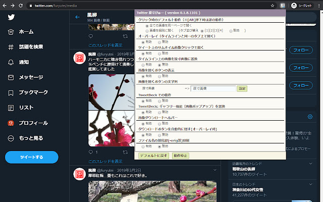Expand the chevron on the 和歌山の医師 trend
The width and height of the screenshot is (323, 202).
(x=311, y=164)
